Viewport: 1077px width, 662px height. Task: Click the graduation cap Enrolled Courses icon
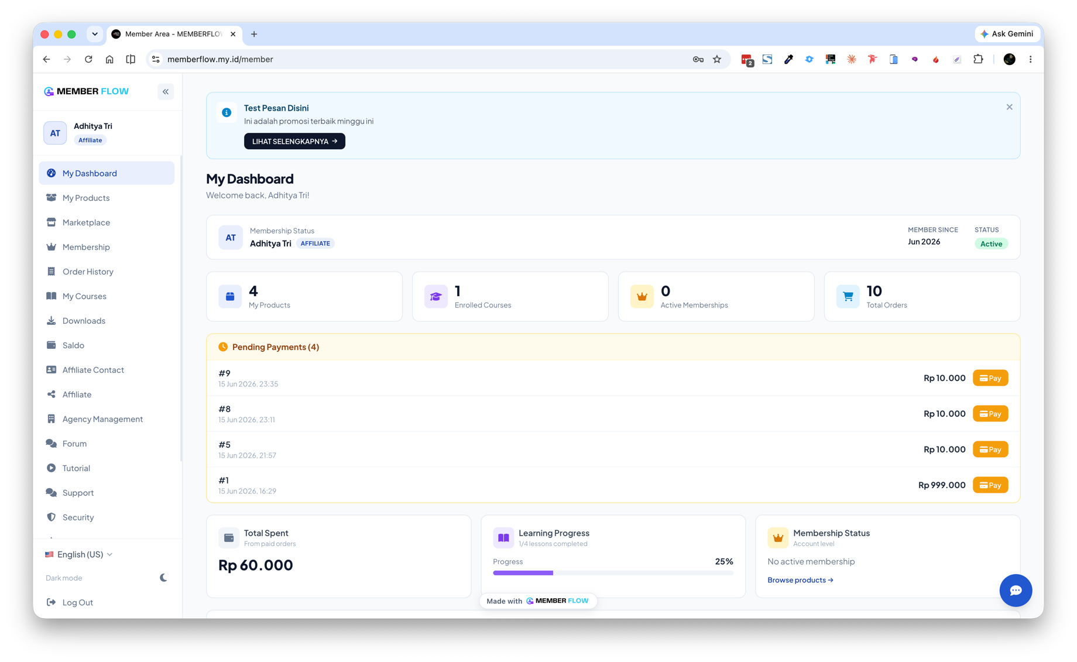coord(435,296)
